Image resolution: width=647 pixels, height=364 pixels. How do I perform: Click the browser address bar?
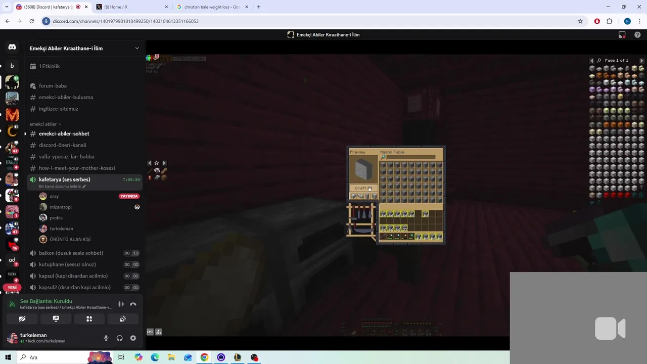313,21
